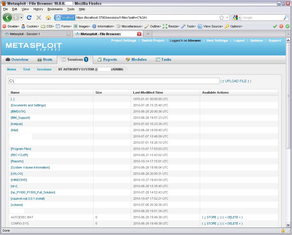Viewport: 292px width, 235px height.
Task: Open a new tab with plus button
Action: pyautogui.click(x=148, y=34)
